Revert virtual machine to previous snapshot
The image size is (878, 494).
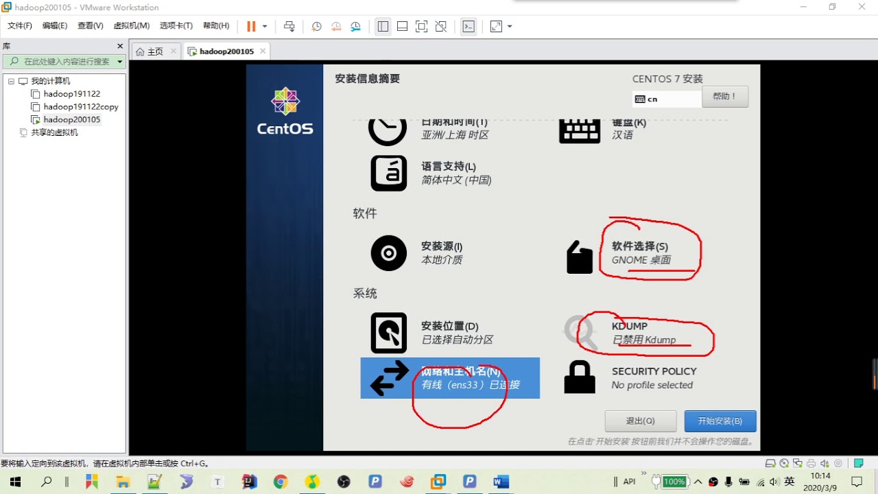click(336, 26)
